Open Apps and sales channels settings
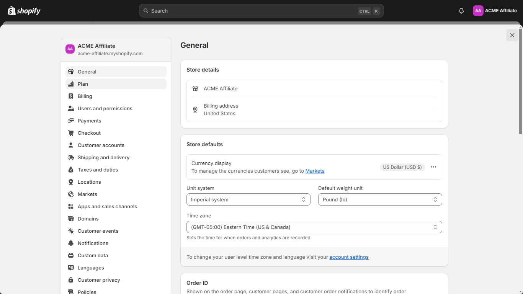This screenshot has width=523, height=294. tap(116, 206)
